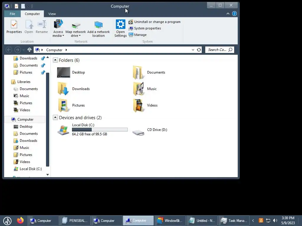The width and height of the screenshot is (302, 226).
Task: Expand the arrow after Computer breadcrumb
Action: click(66, 50)
